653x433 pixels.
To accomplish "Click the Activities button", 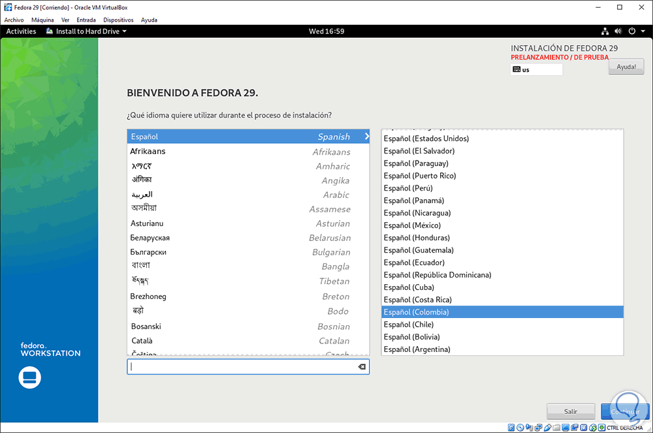I will coord(21,31).
